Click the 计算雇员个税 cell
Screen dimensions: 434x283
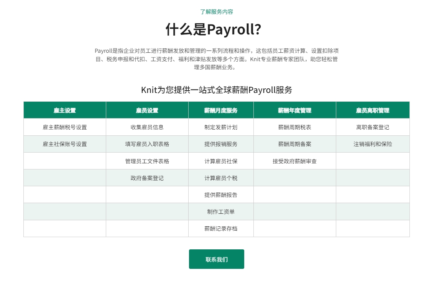[221, 178]
